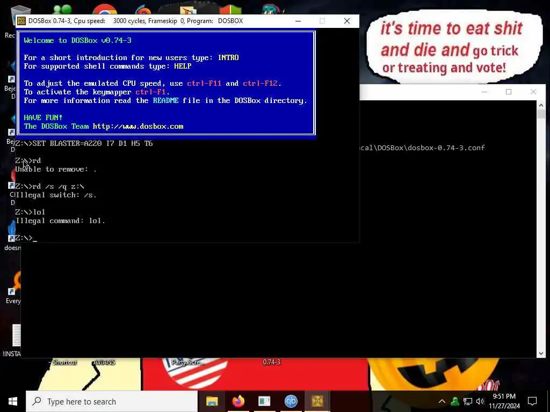Minimize the DOSBox status window behind
This screenshot has height=412, width=550.
pos(484,92)
